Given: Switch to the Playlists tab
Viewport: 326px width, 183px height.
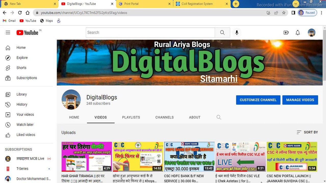Looking at the screenshot, I should tap(131, 117).
